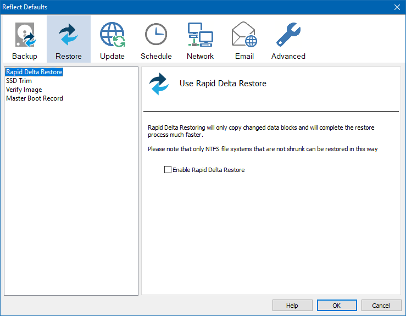Confirm settings with OK button

pos(337,306)
